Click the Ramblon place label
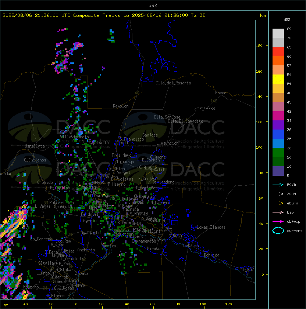 coord(121,106)
